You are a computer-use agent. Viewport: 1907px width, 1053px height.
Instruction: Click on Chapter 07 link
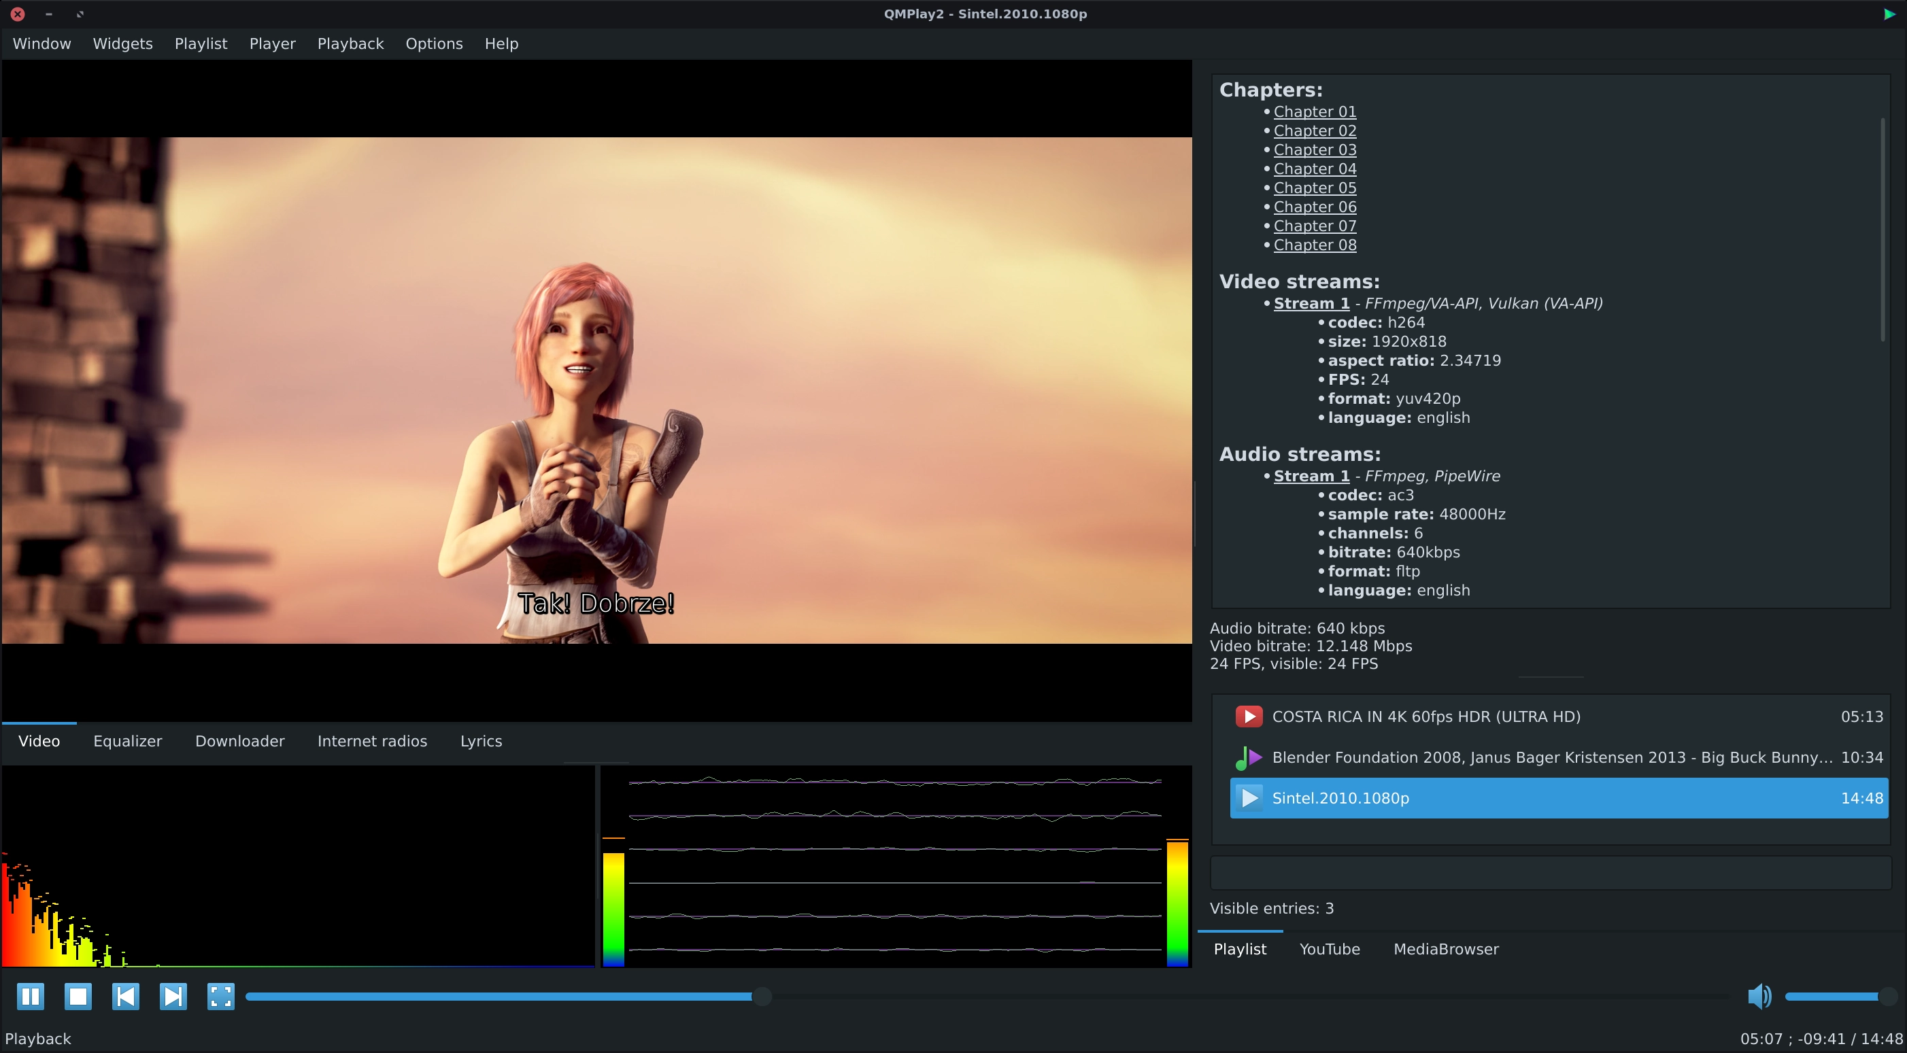[1314, 224]
